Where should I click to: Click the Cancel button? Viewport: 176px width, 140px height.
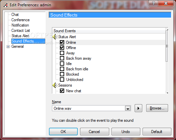[95, 132]
